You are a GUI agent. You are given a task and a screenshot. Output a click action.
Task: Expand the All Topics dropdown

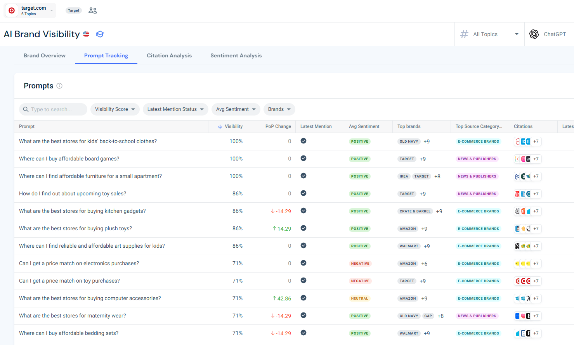pos(489,34)
